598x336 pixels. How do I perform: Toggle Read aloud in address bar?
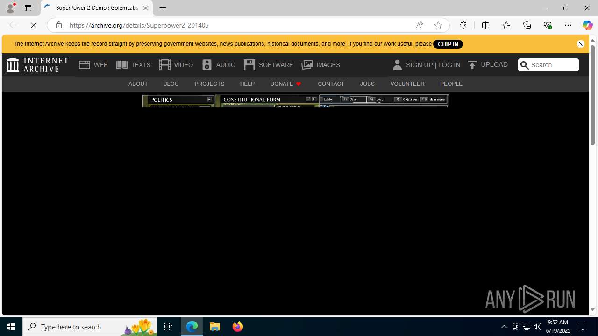click(x=420, y=25)
